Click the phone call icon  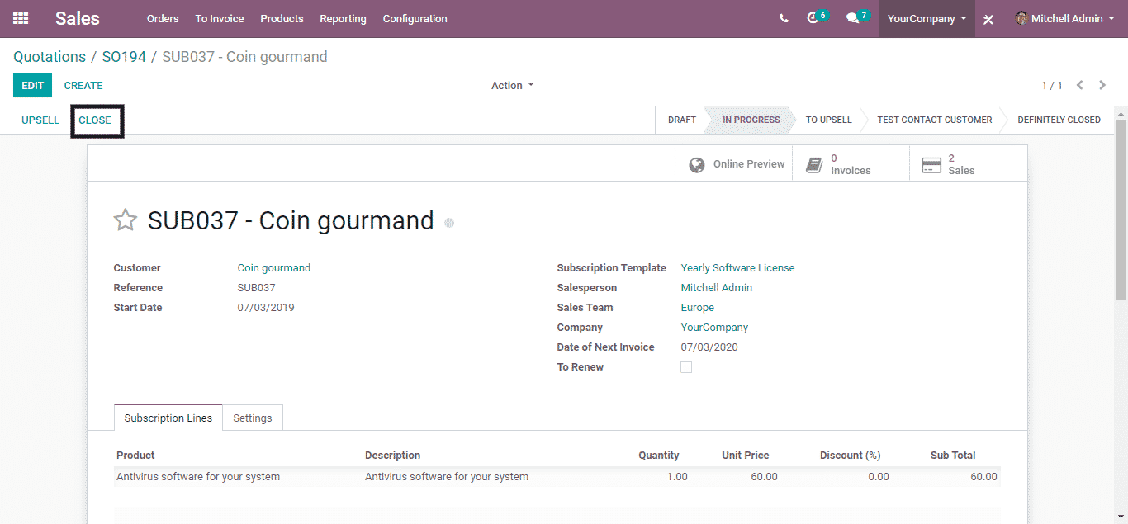click(x=784, y=18)
